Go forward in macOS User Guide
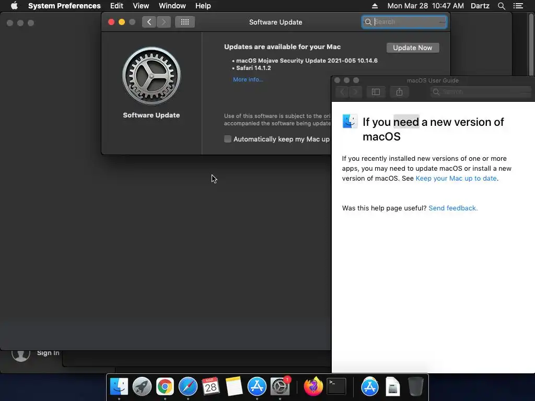 point(355,92)
